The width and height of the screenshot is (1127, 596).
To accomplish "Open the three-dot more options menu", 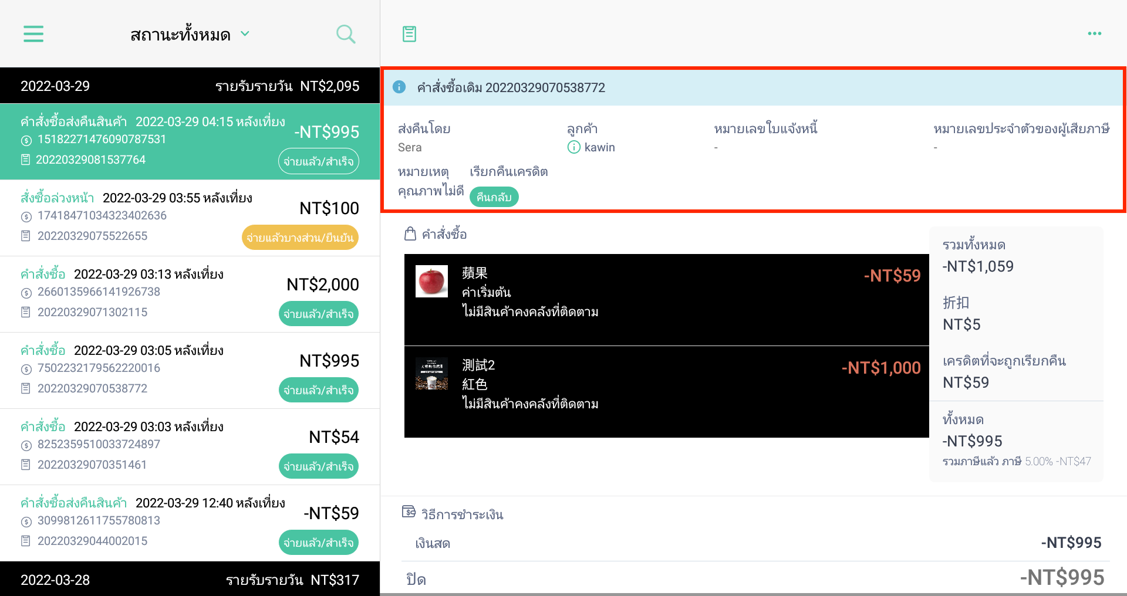I will [x=1094, y=33].
